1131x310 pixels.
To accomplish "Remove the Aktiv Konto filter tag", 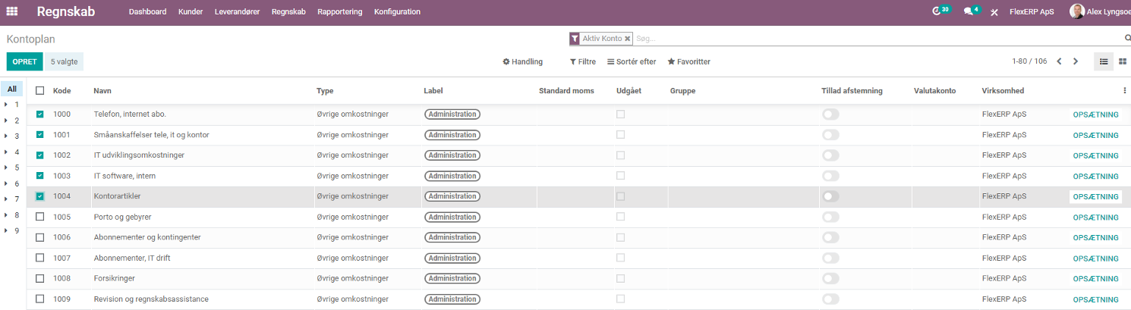I will [x=628, y=38].
